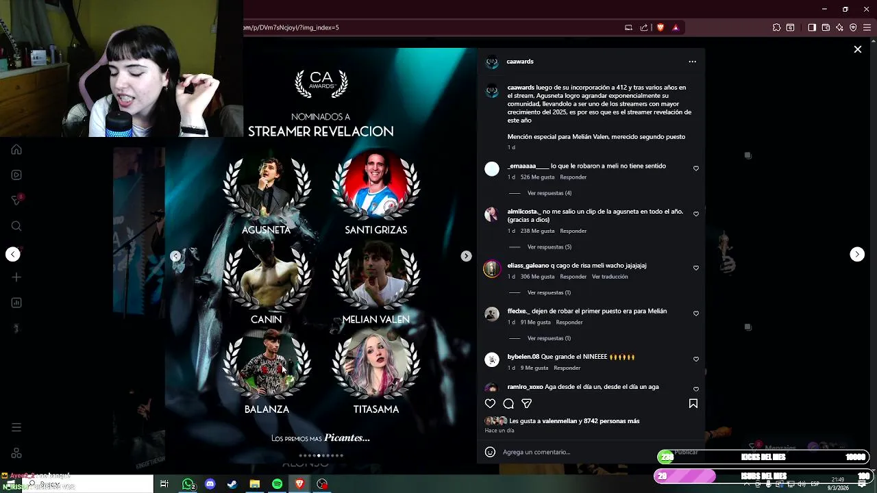Click 'Ver traducción' on eliass_galeano comment
The image size is (877, 493).
[610, 277]
